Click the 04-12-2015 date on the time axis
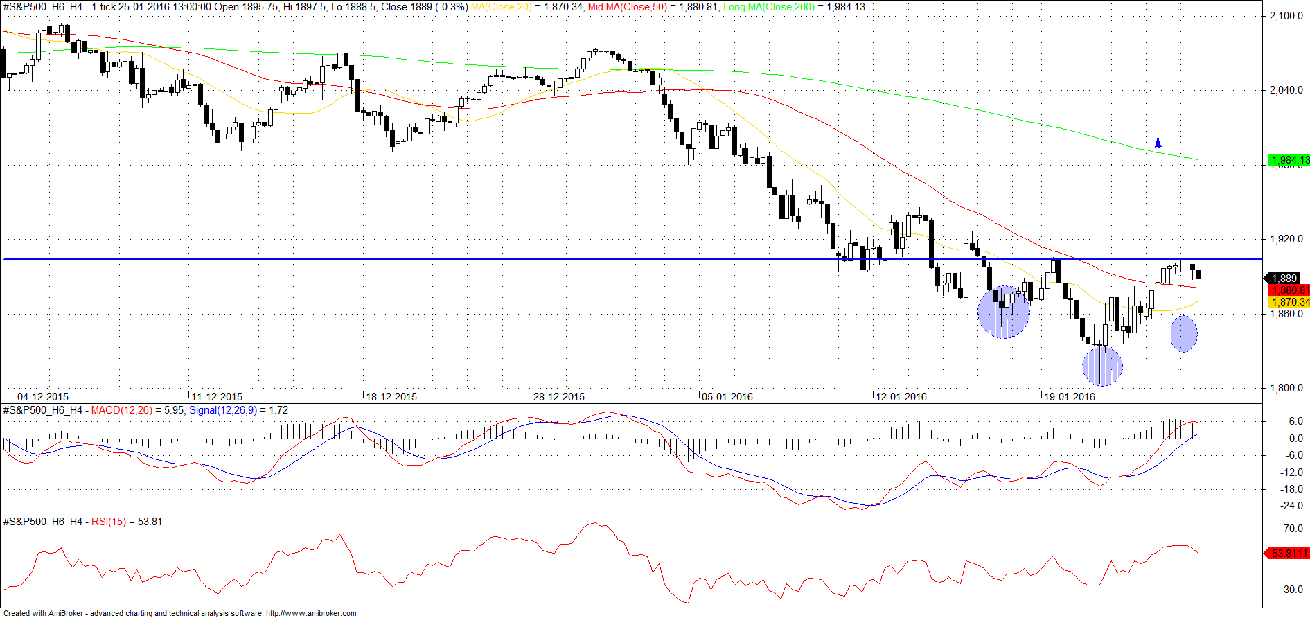This screenshot has width=1310, height=618. 42,397
